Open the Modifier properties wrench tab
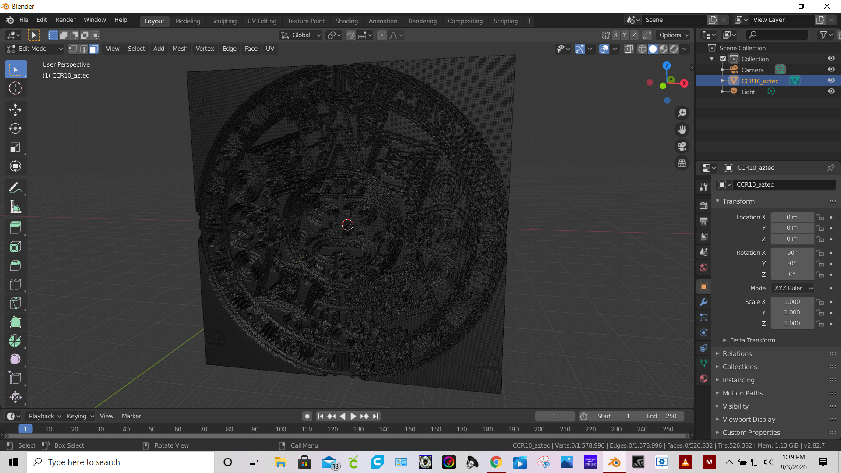This screenshot has height=473, width=841. pyautogui.click(x=703, y=302)
